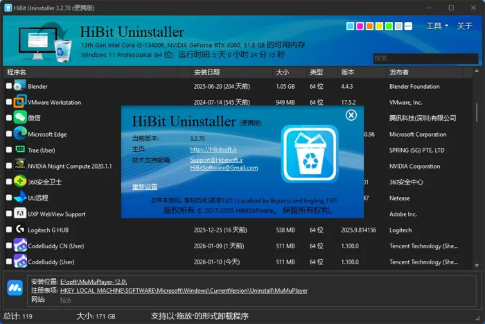Tick the Blender checkbox
The height and width of the screenshot is (324, 485).
(9, 86)
